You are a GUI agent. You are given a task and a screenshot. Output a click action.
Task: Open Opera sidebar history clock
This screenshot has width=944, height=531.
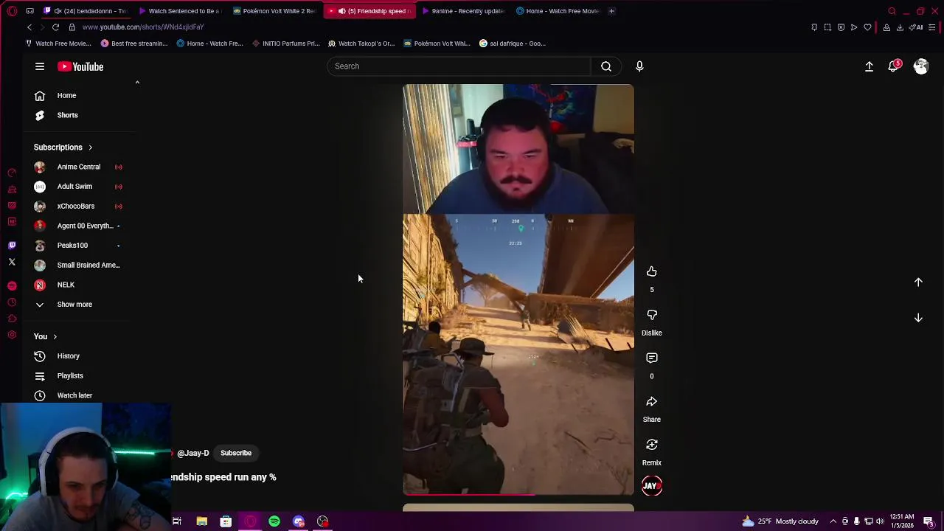[12, 302]
